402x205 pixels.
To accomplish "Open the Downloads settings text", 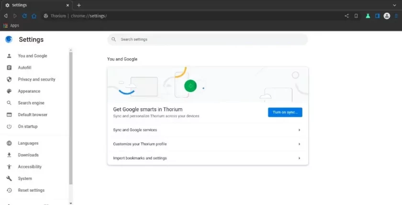I will pyautogui.click(x=28, y=155).
